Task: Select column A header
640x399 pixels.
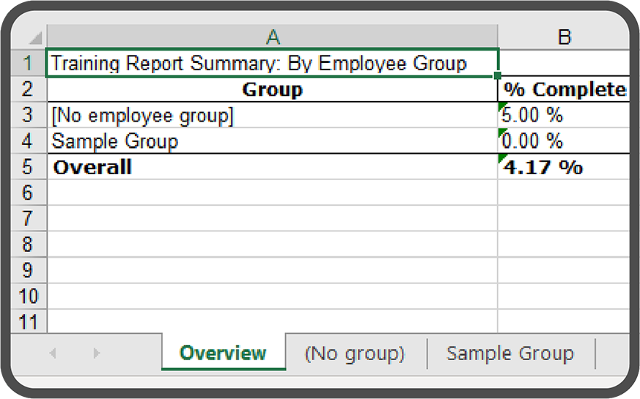Action: click(x=273, y=37)
